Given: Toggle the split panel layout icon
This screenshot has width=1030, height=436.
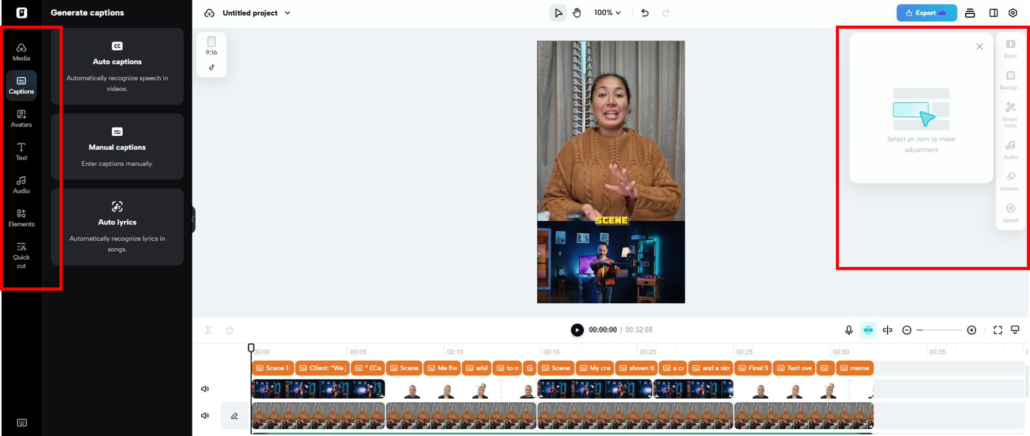Looking at the screenshot, I should [994, 13].
